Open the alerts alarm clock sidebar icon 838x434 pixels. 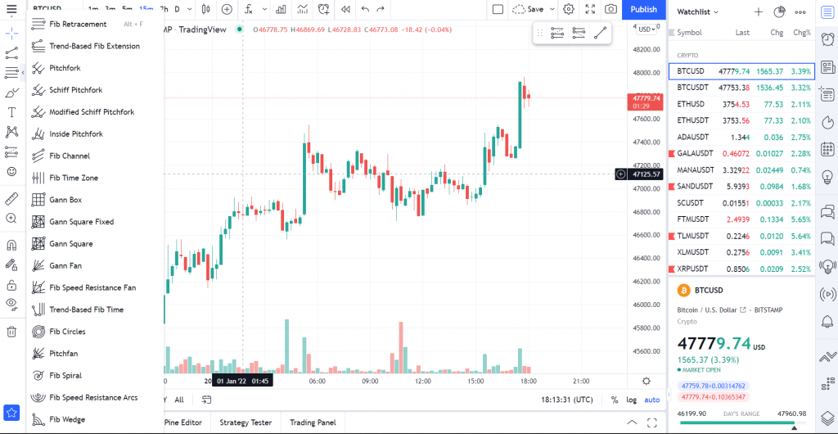coord(828,39)
